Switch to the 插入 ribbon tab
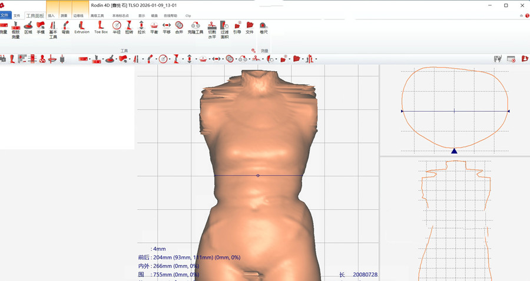Screen dimensions: 530x281 pos(51,15)
